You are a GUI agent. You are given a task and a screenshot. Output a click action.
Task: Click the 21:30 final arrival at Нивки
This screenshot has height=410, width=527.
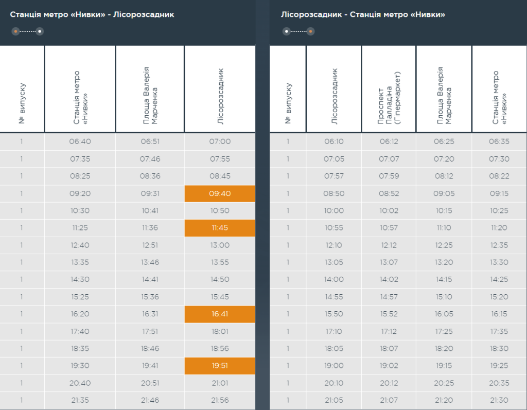pyautogui.click(x=499, y=400)
